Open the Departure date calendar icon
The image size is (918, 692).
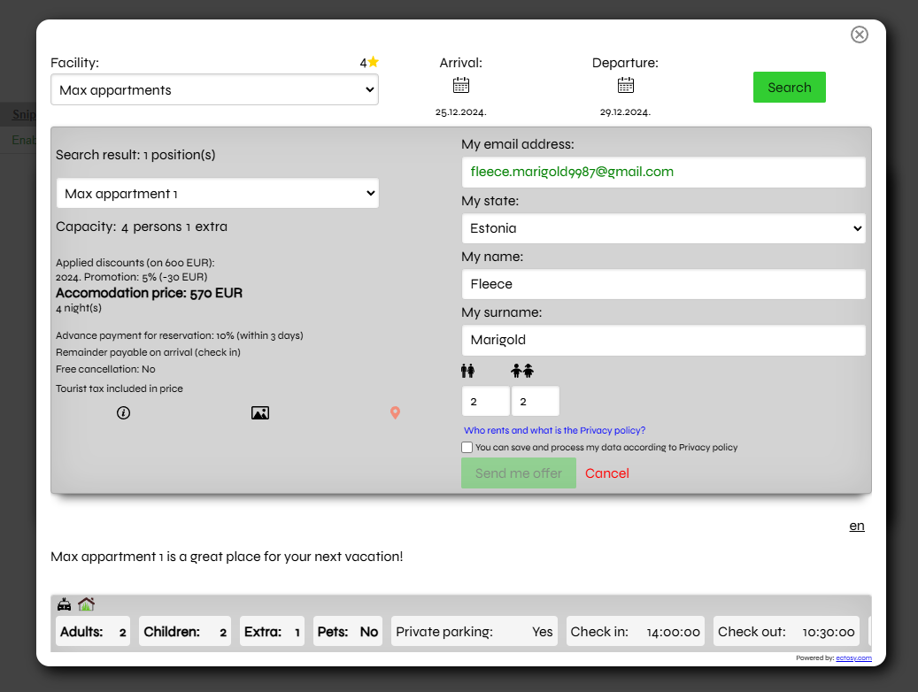pos(625,86)
